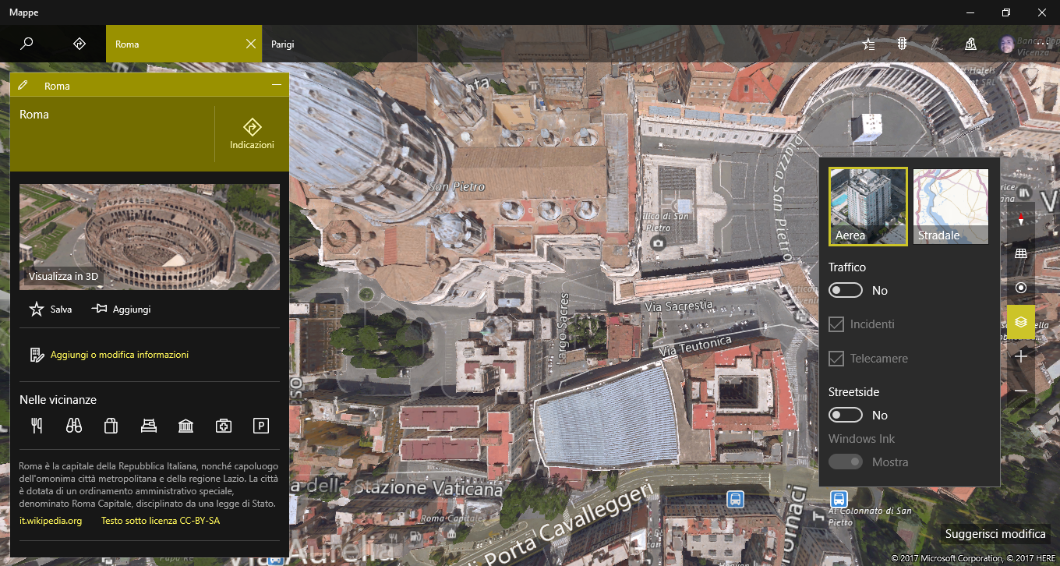Click the user profile picture
The height and width of the screenshot is (566, 1060).
[1007, 44]
